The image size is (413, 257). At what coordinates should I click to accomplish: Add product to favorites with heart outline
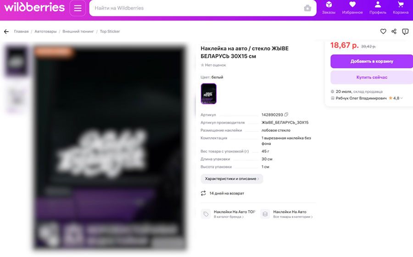(383, 31)
